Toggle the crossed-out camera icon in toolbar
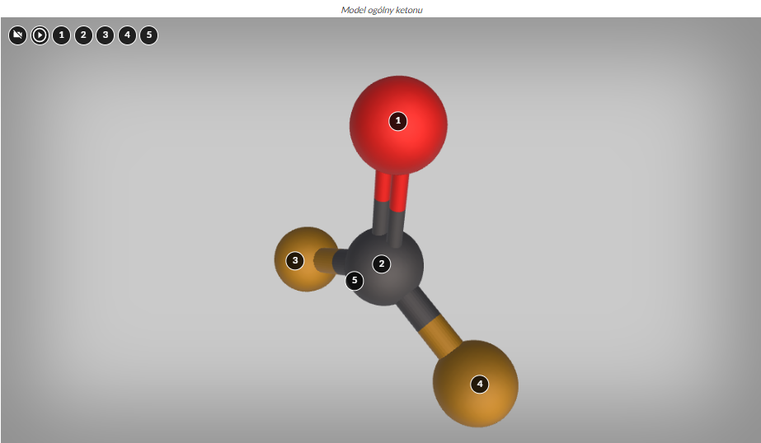The height and width of the screenshot is (443, 761). [17, 35]
